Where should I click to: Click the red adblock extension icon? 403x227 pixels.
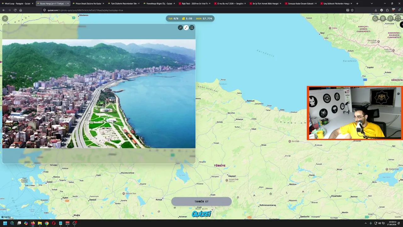(393, 10)
